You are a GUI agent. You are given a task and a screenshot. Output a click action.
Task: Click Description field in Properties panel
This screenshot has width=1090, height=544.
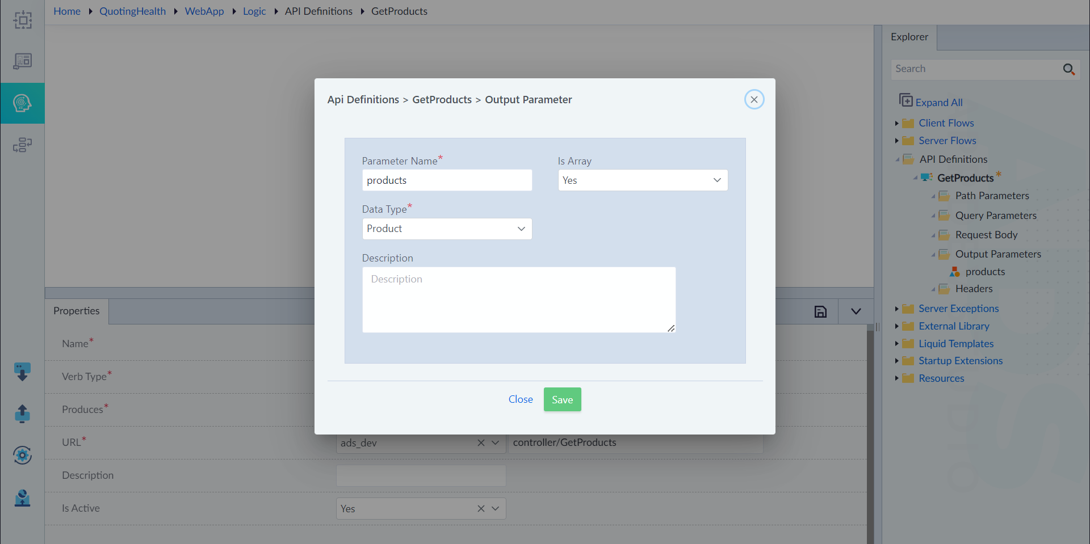pyautogui.click(x=421, y=476)
